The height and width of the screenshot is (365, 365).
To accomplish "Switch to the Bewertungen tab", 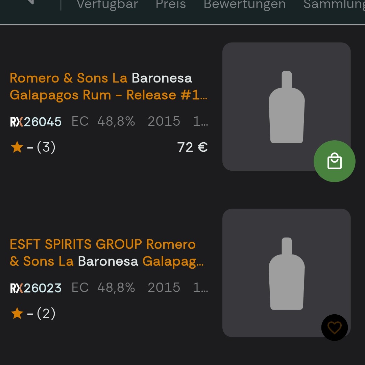I will [245, 5].
